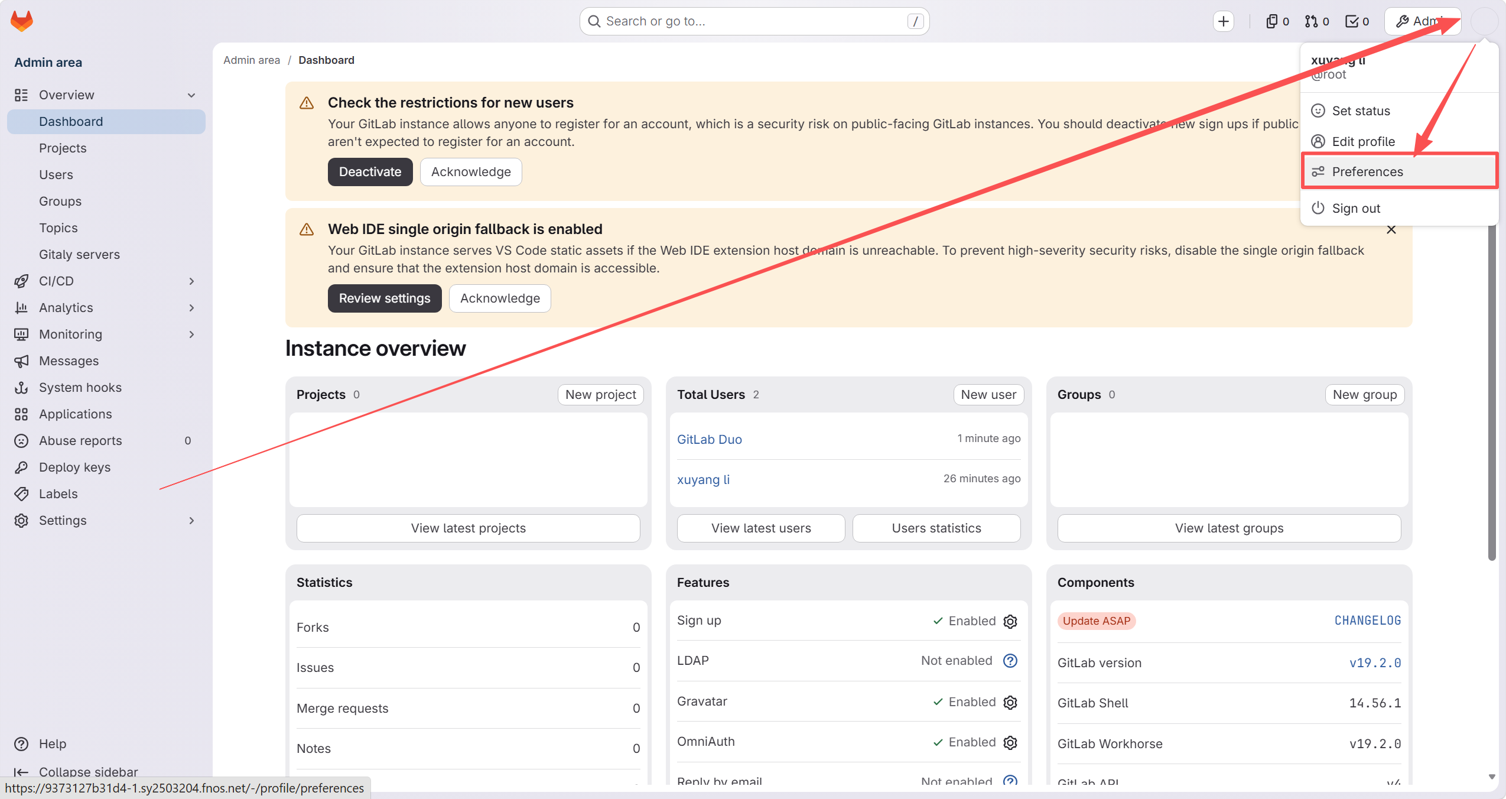The width and height of the screenshot is (1506, 799).
Task: Dismiss the Web IDE fallback alert
Action: 1391,229
